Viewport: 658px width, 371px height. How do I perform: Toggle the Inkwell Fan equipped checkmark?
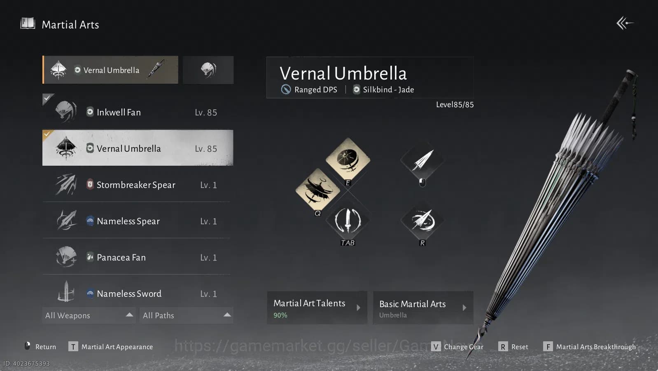tap(47, 98)
